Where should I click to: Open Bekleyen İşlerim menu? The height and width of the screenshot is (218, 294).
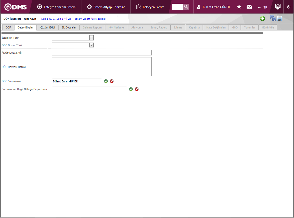click(150, 7)
